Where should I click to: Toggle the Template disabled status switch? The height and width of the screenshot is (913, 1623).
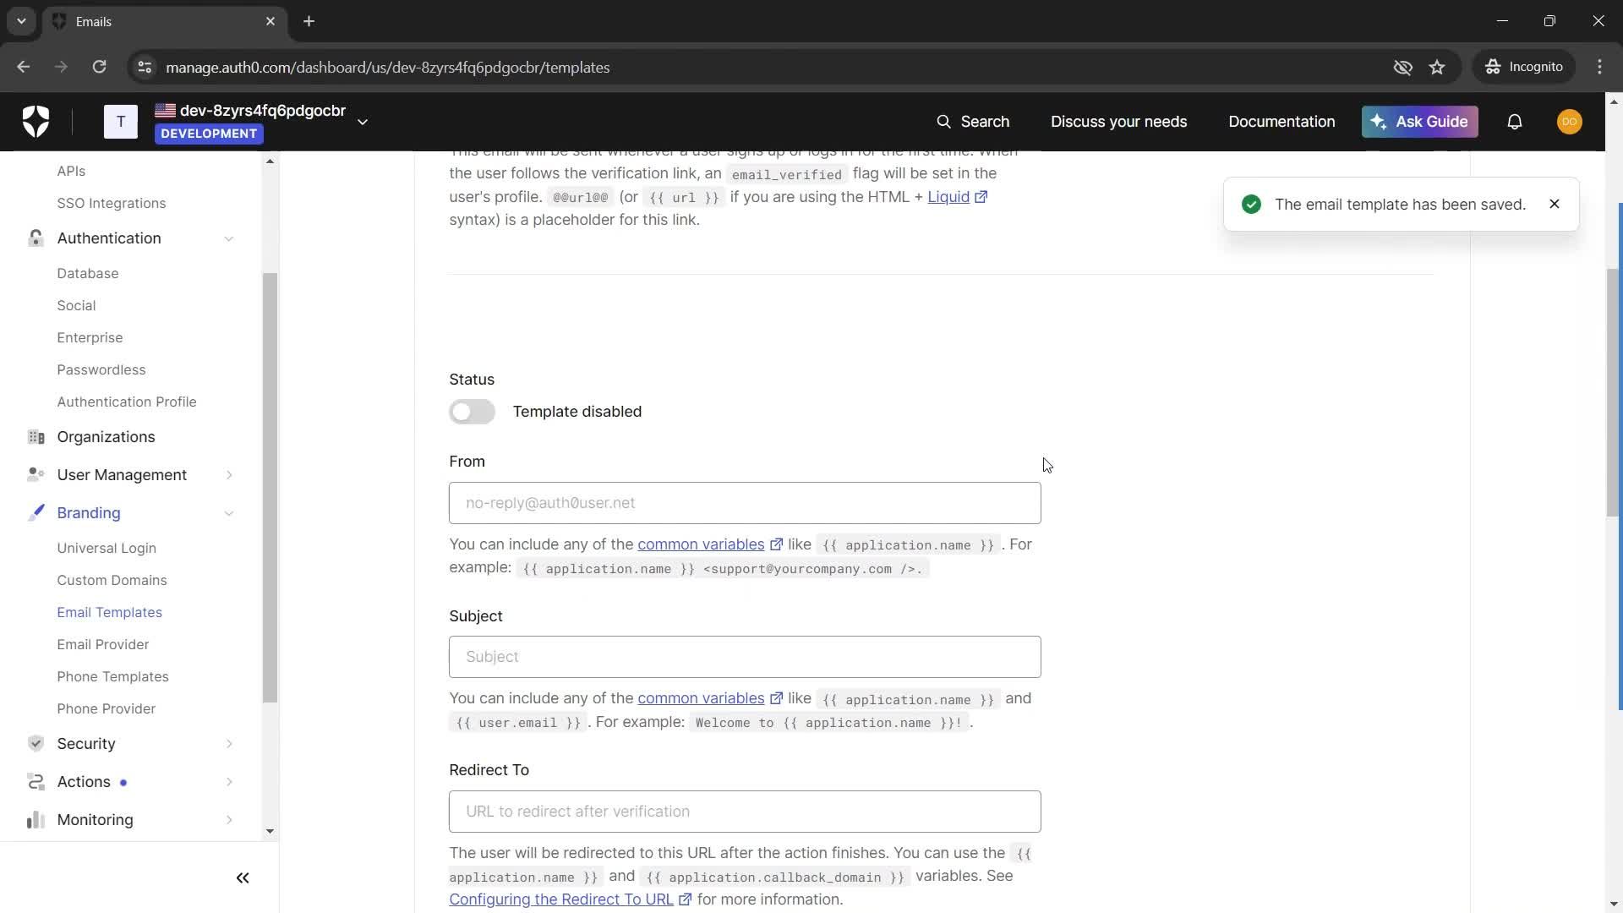tap(472, 412)
